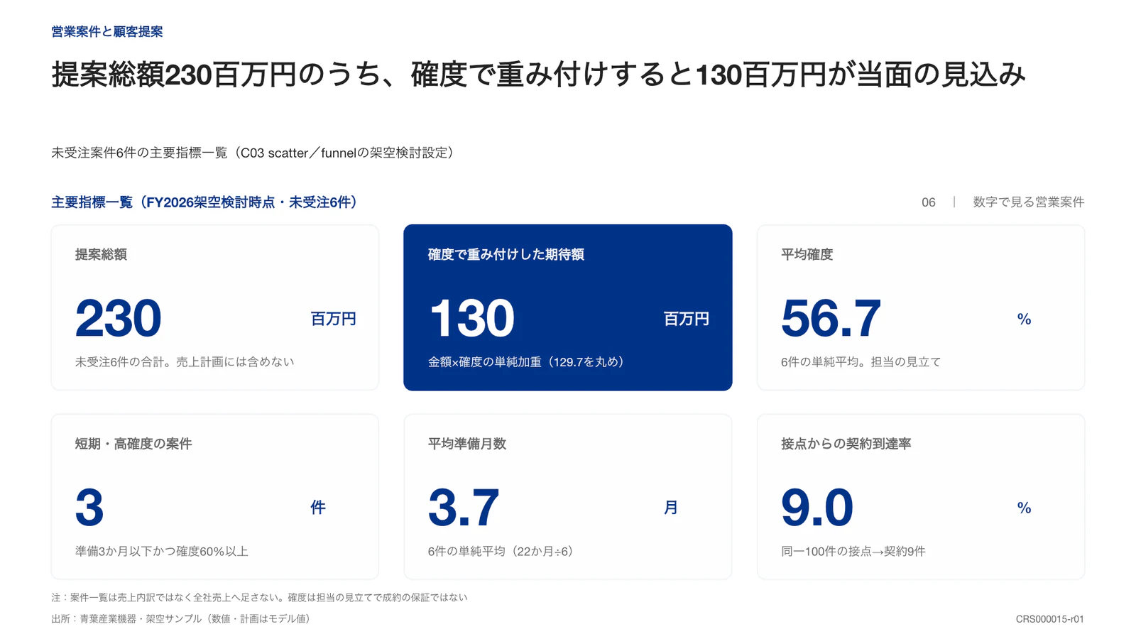Click the 件 unit beside 3

click(318, 508)
